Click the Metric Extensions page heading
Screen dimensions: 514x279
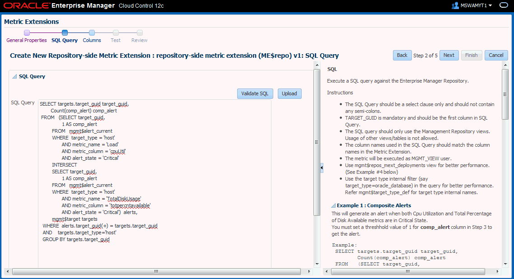32,22
